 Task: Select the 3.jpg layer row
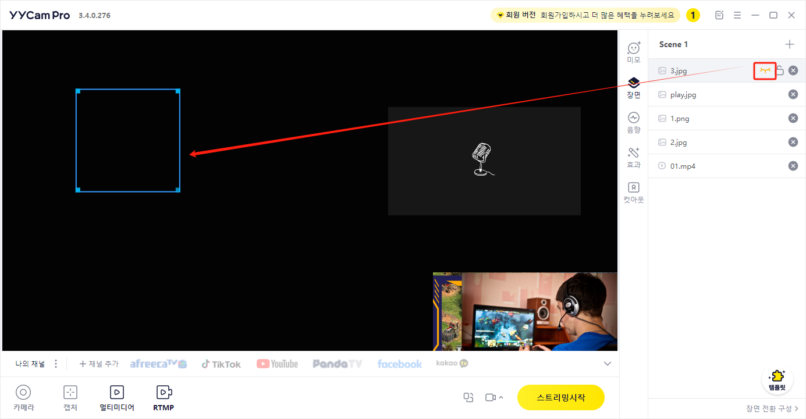[x=727, y=70]
